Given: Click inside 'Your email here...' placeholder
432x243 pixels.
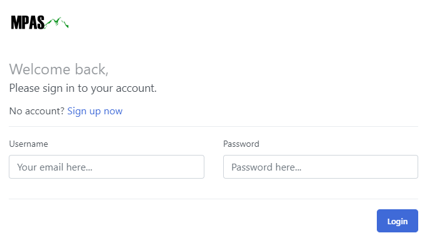Looking at the screenshot, I should [55, 167].
